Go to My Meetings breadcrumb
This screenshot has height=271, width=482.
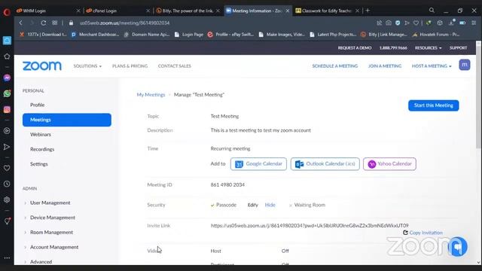point(151,95)
